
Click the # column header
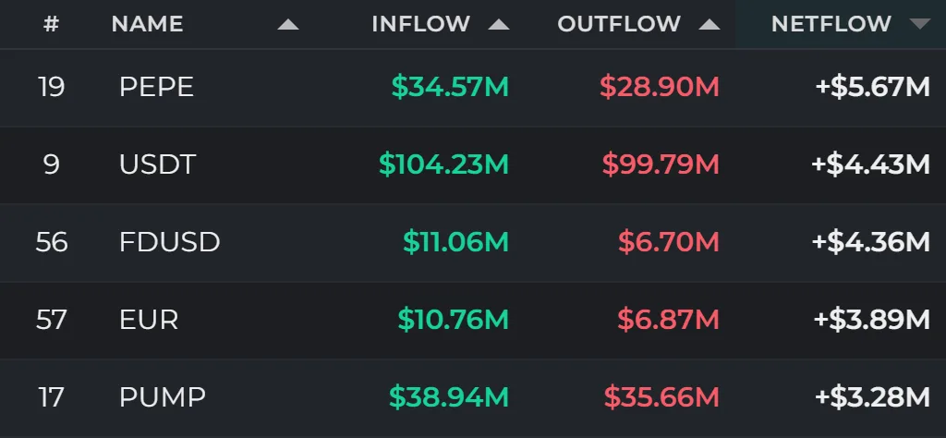coord(52,24)
